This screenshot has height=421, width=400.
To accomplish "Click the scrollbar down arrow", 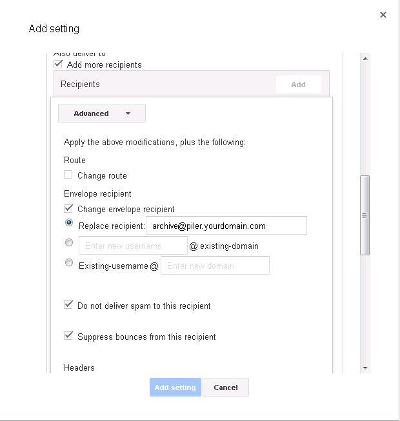I will (x=365, y=368).
